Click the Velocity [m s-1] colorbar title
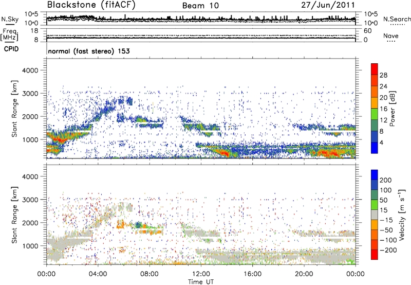This screenshot has height=285, width=411. click(x=402, y=215)
